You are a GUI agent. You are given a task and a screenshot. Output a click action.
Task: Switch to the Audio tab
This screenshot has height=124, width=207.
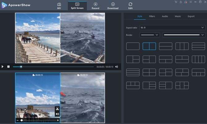pyautogui.click(x=165, y=16)
